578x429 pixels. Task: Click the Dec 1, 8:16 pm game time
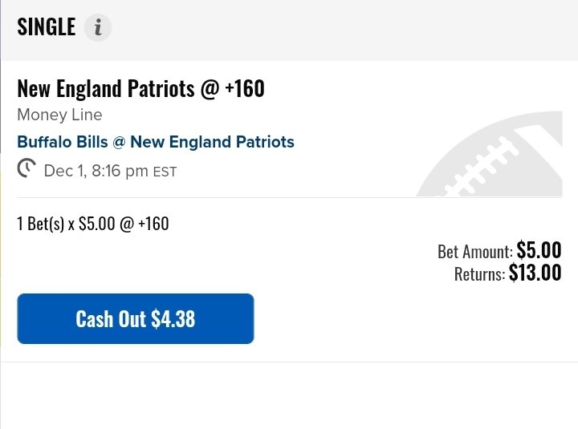tap(96, 171)
